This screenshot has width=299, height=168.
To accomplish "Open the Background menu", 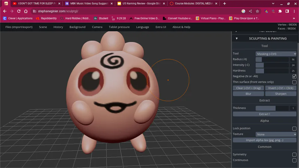I will point(77,27).
